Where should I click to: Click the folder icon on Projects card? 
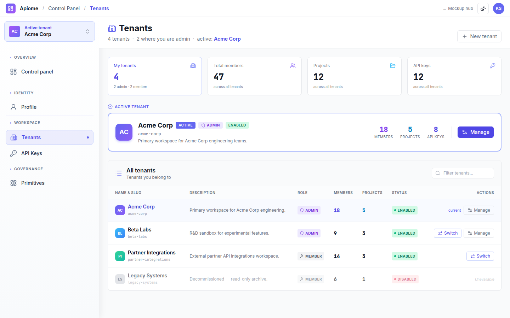[393, 66]
